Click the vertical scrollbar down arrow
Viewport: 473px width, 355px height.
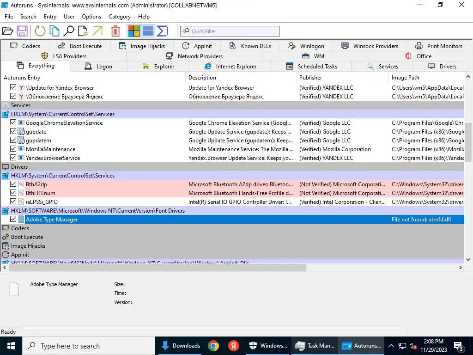pyautogui.click(x=468, y=260)
